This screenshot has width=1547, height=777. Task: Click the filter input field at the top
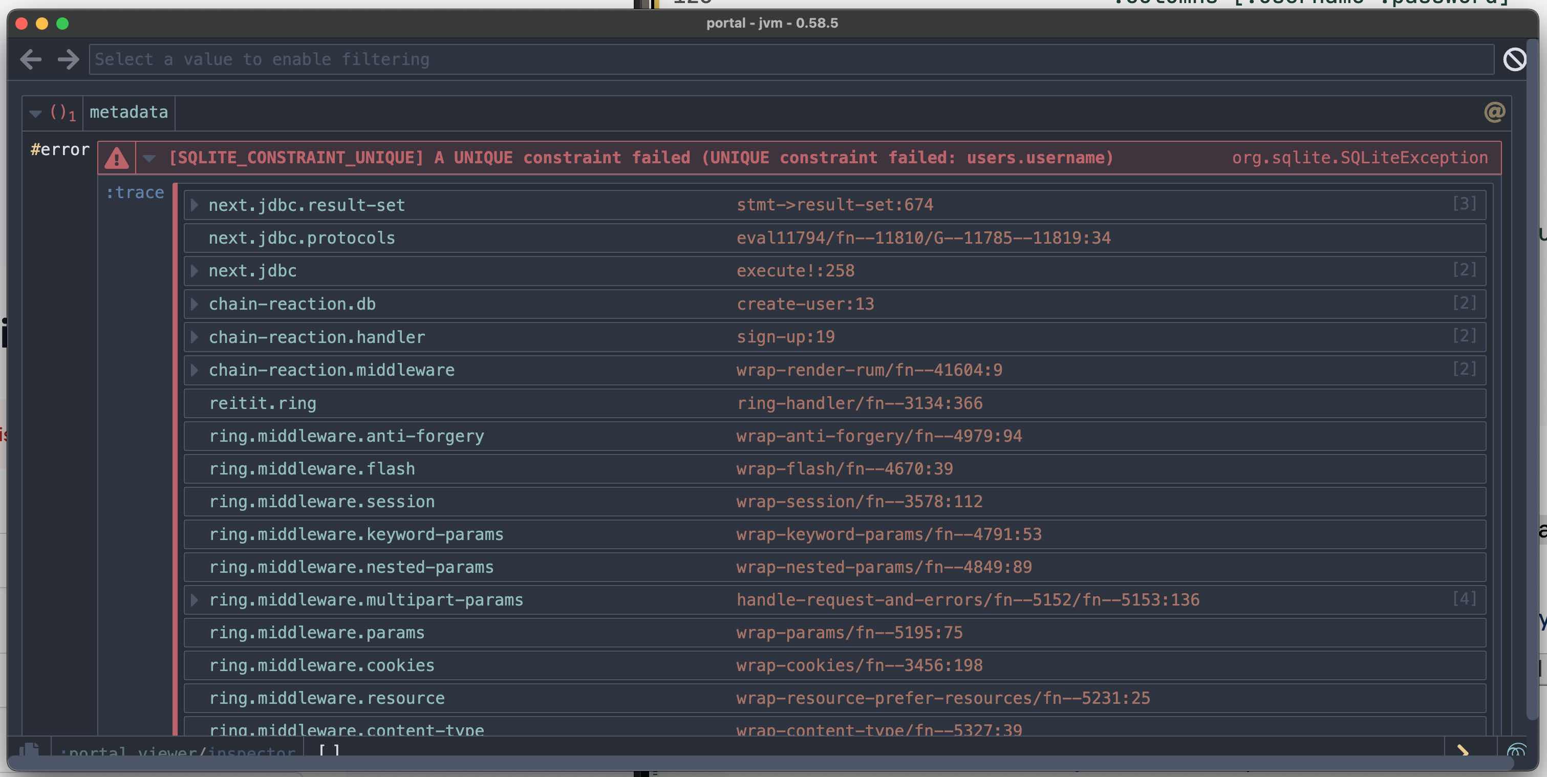[x=781, y=59]
